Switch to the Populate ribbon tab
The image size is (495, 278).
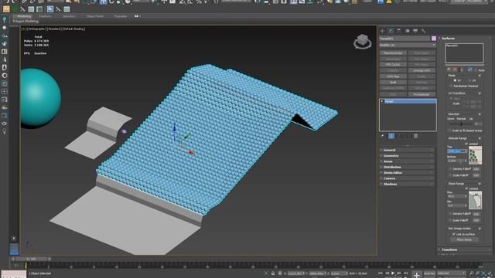tap(121, 16)
